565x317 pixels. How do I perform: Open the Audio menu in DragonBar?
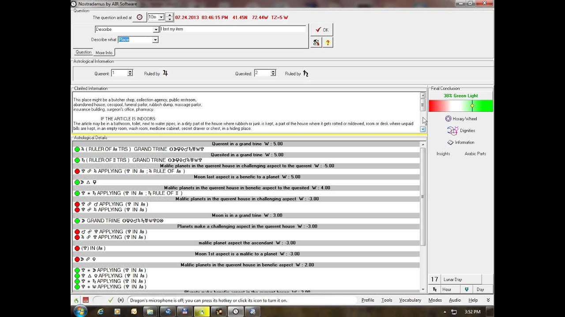tap(455, 300)
